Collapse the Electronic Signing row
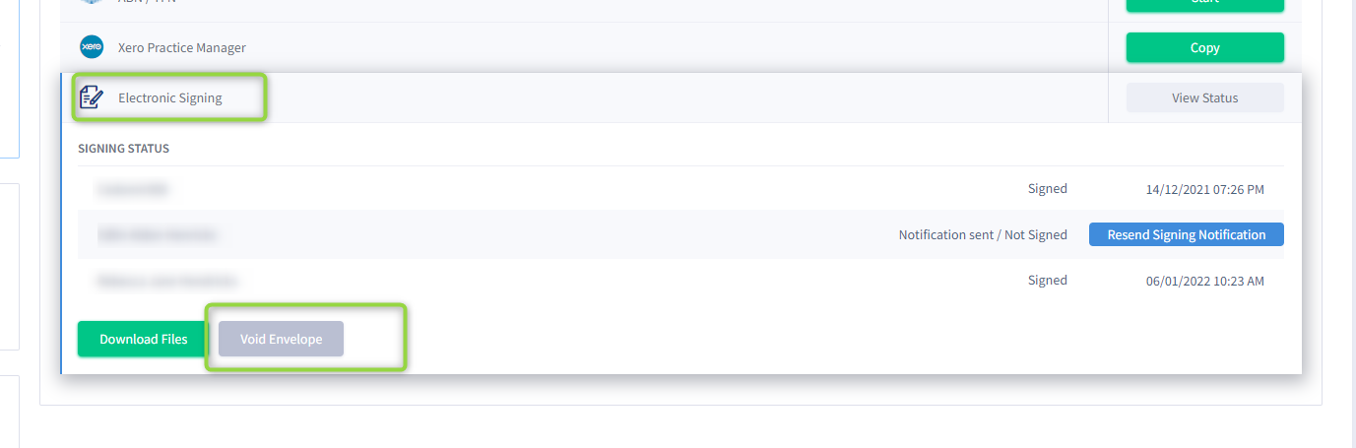 pyautogui.click(x=170, y=97)
